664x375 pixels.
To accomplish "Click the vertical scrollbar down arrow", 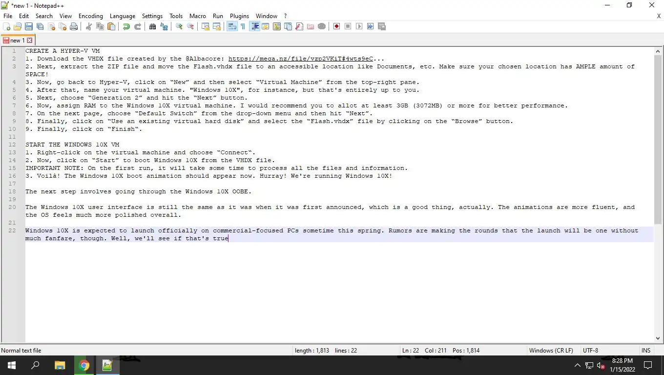I will tap(658, 338).
